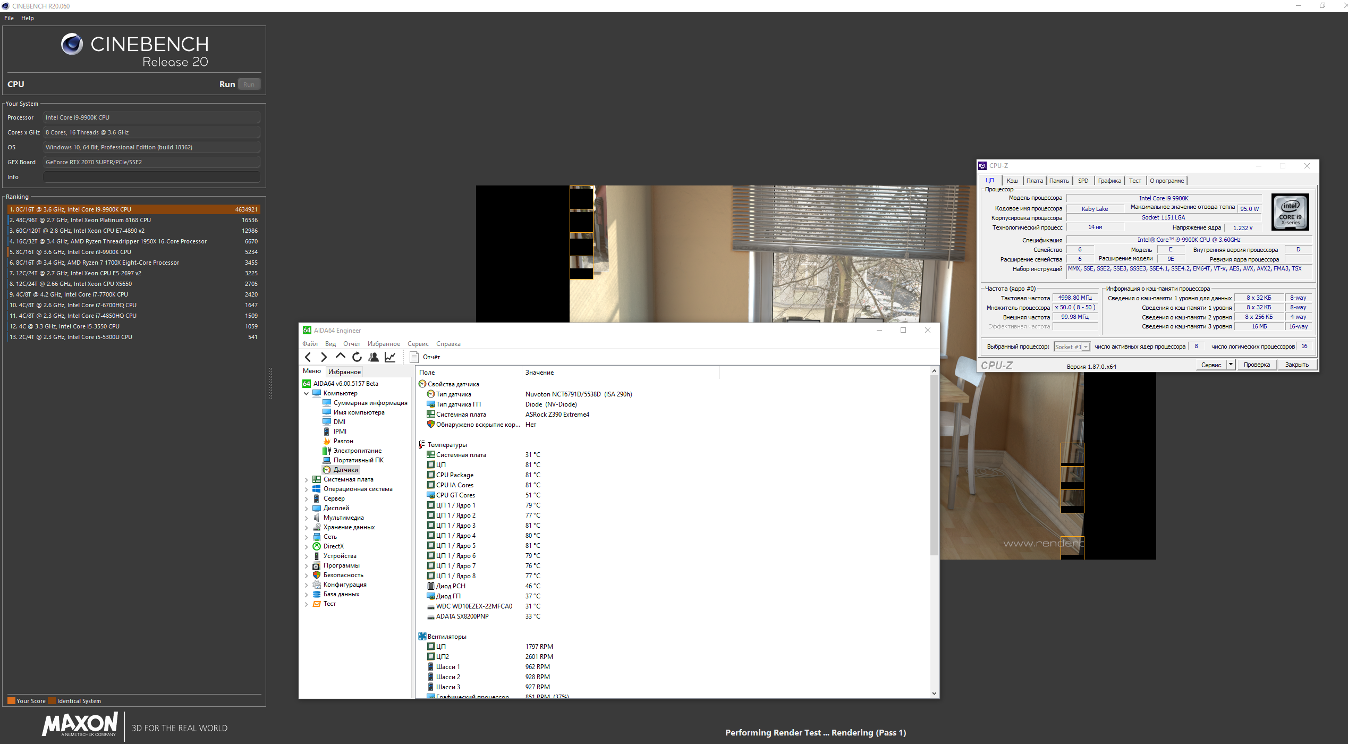Select the Разгон overclock tree item
This screenshot has width=1348, height=744.
pyautogui.click(x=343, y=441)
